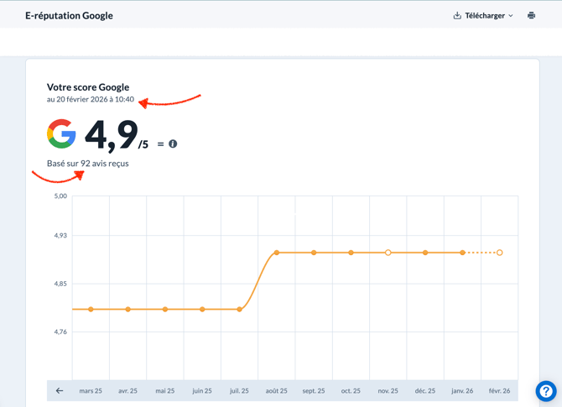Click the Google logo
562x407 pixels.
coord(62,134)
